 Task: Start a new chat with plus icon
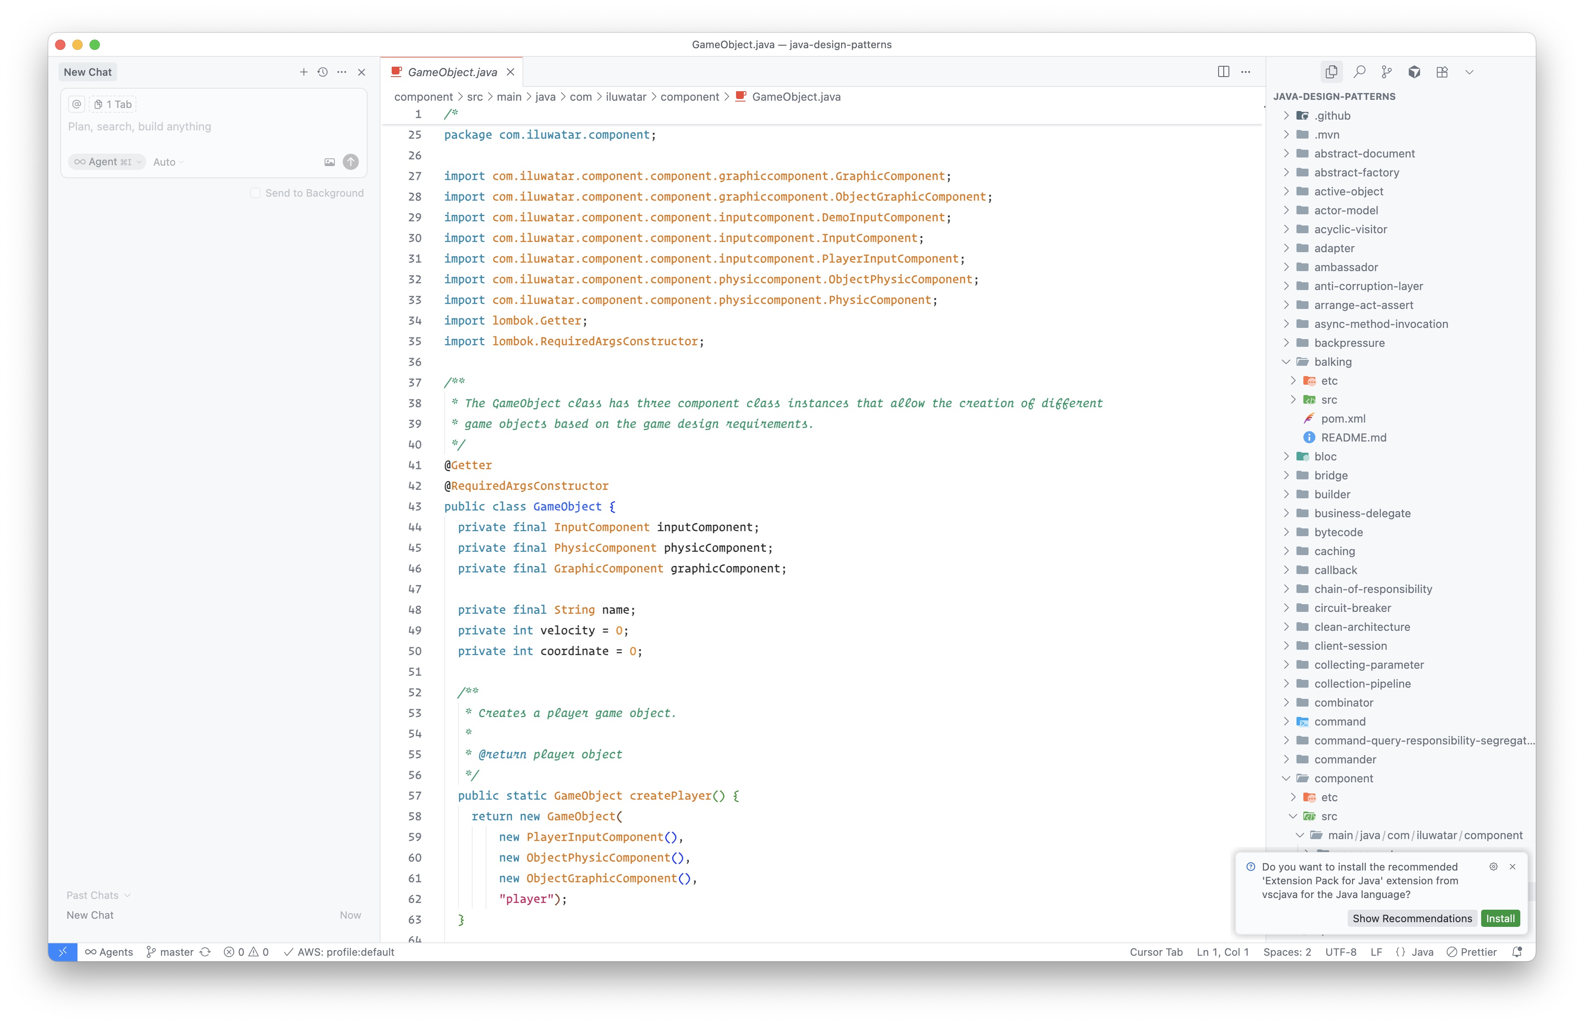[x=303, y=72]
